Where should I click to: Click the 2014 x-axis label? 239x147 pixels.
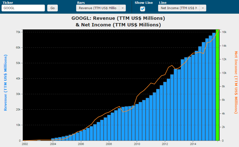click(193, 144)
